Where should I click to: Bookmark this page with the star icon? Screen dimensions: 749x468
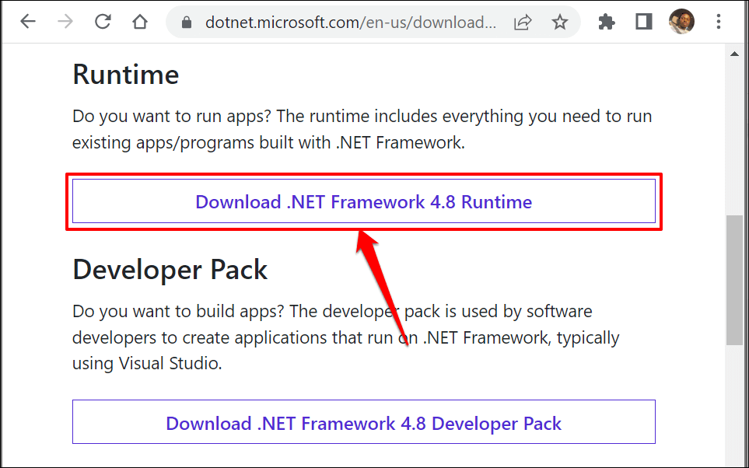click(560, 23)
